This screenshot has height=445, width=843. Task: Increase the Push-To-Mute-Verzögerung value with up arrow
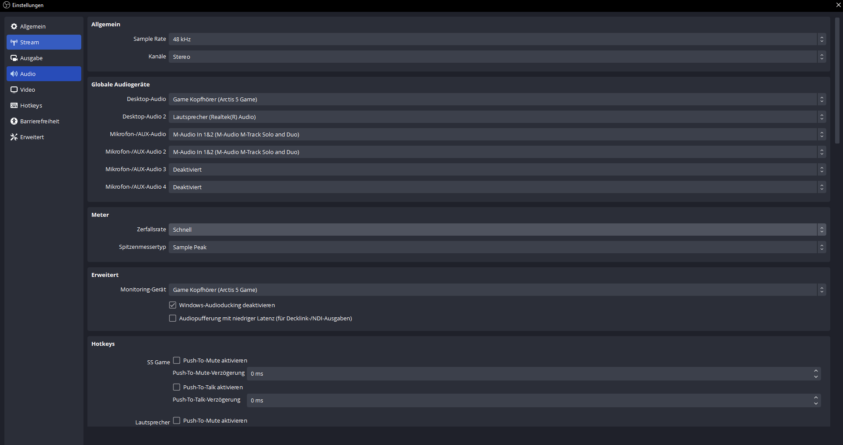[816, 371]
